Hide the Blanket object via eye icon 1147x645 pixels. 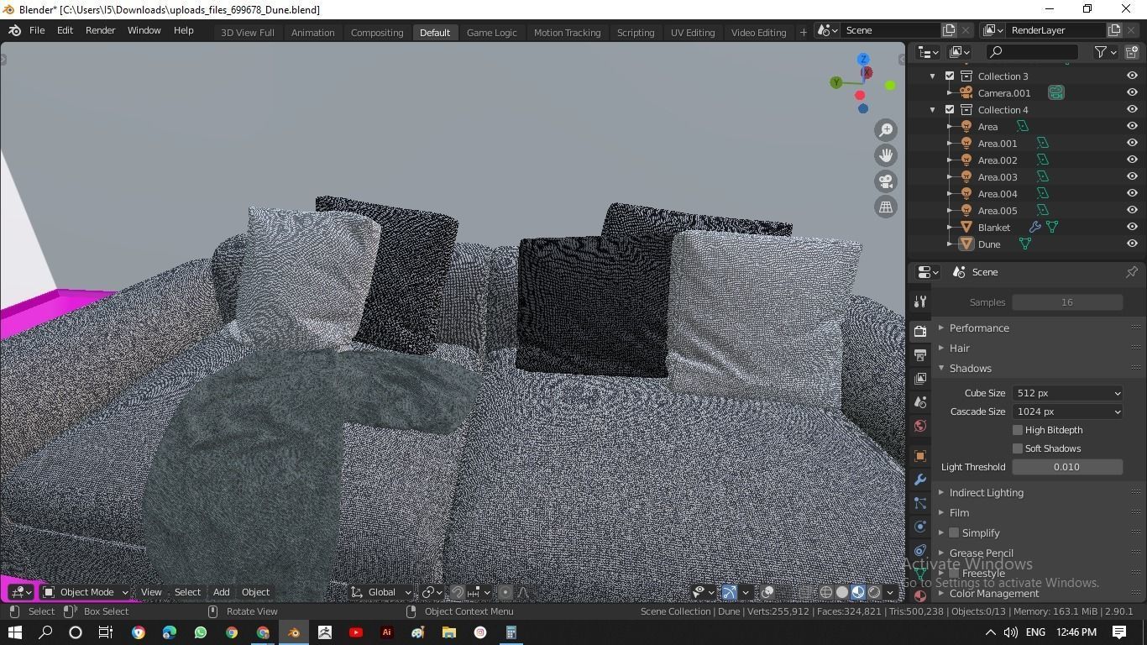coord(1132,227)
